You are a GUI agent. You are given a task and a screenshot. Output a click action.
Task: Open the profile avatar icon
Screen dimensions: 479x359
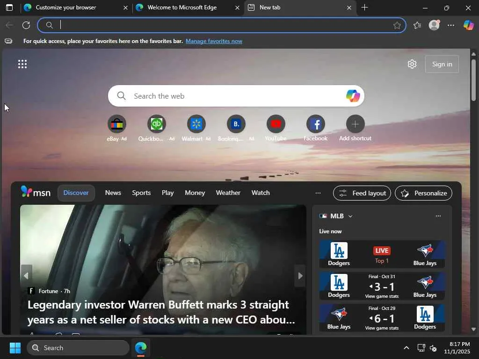click(x=434, y=25)
